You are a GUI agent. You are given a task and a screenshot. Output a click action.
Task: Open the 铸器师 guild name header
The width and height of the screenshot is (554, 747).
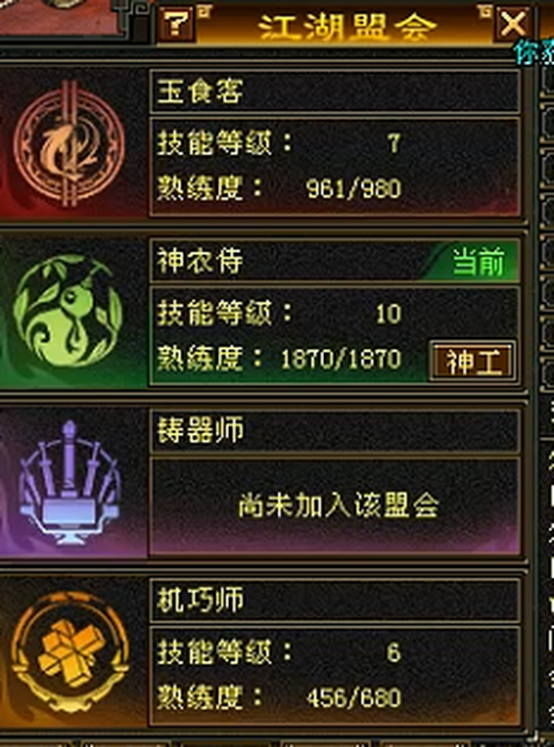[335, 430]
